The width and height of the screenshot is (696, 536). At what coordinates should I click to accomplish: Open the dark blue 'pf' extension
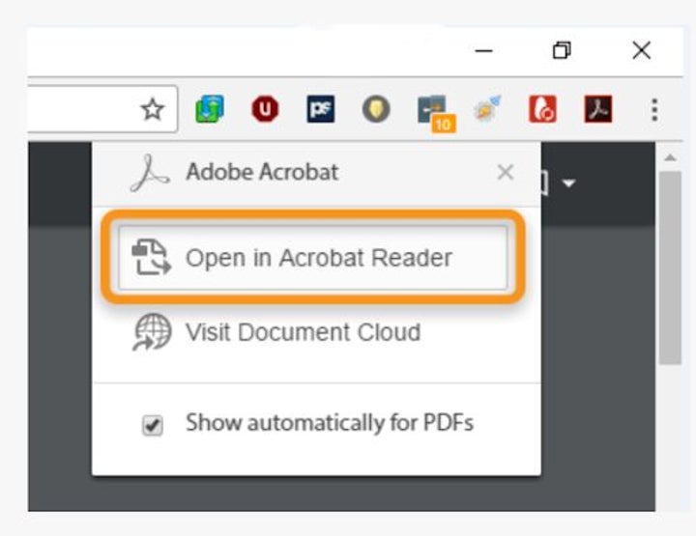[321, 109]
